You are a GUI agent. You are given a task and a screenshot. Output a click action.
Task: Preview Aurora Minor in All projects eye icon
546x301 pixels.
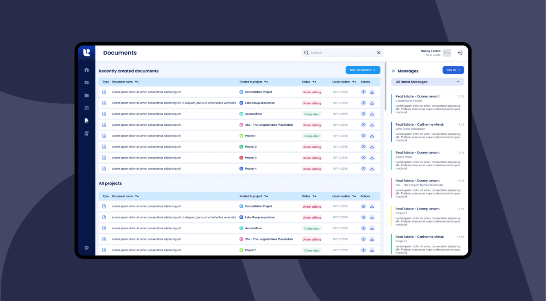(x=363, y=228)
